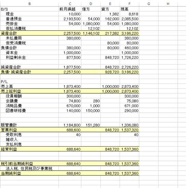Click the 営業利益 balance cell 1,537,320
This screenshot has width=186, height=188.
click(129, 130)
